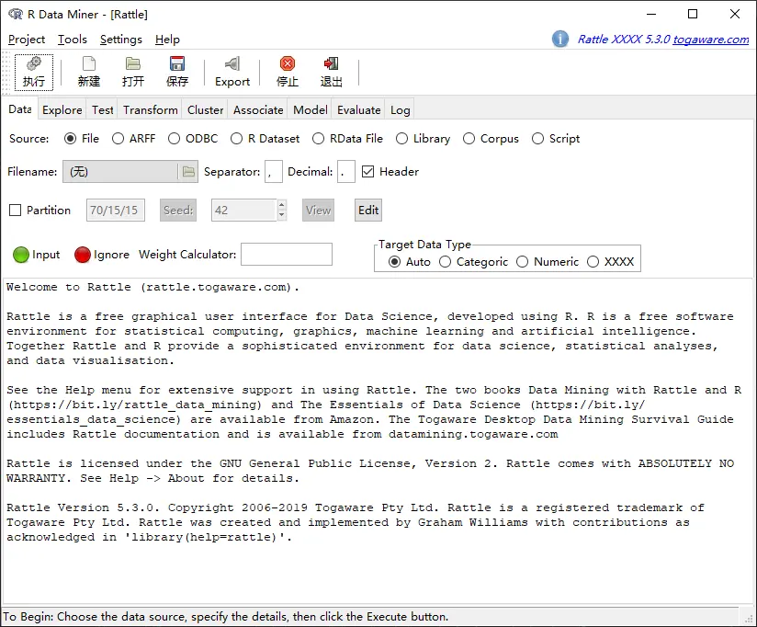Click the Edit button

[368, 211]
